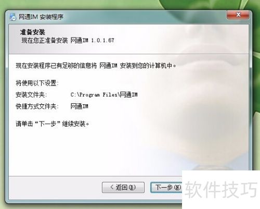
Task: Go back with the 返回(B) button
Action: coord(123,187)
